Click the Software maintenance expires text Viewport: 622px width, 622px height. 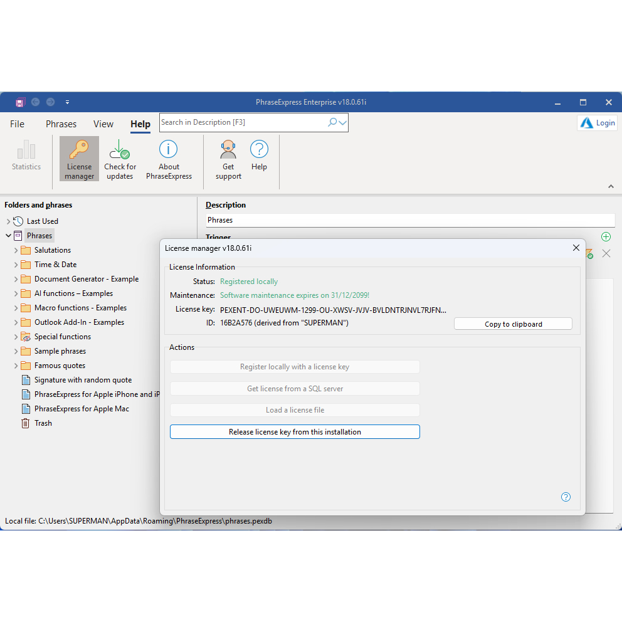(x=294, y=295)
